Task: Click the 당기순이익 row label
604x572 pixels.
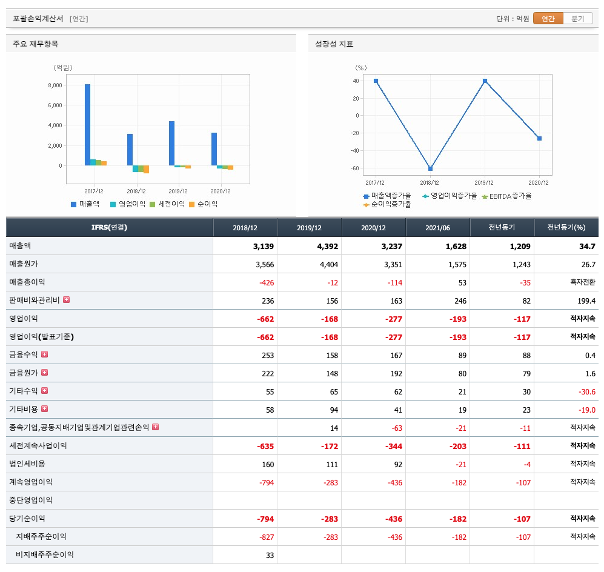Action: tap(27, 518)
